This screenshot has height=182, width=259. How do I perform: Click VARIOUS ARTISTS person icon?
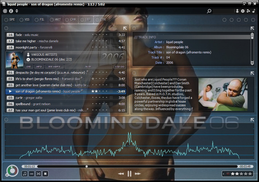click(x=28, y=55)
